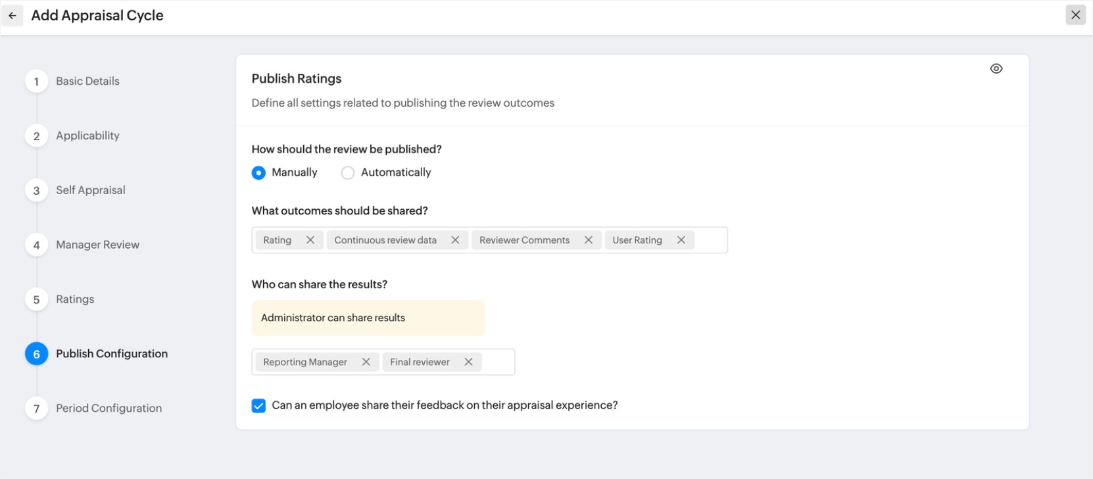1093x479 pixels.
Task: Go to Basic Details step
Action: 87,81
